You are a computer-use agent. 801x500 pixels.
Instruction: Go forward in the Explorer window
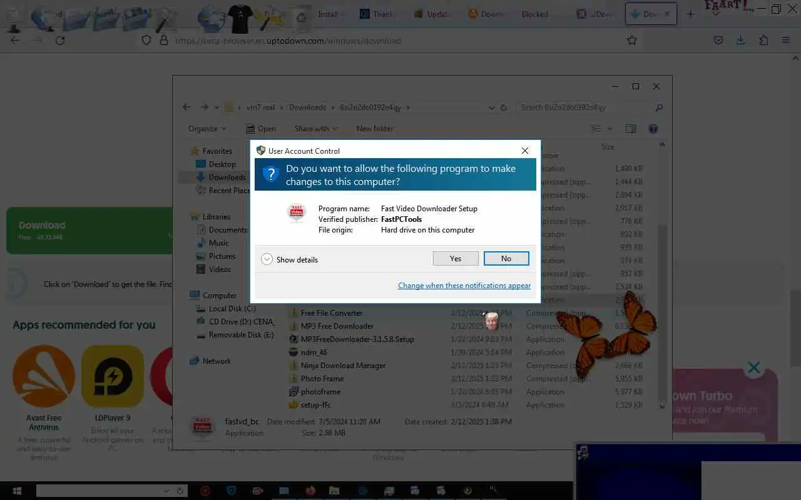coord(204,107)
